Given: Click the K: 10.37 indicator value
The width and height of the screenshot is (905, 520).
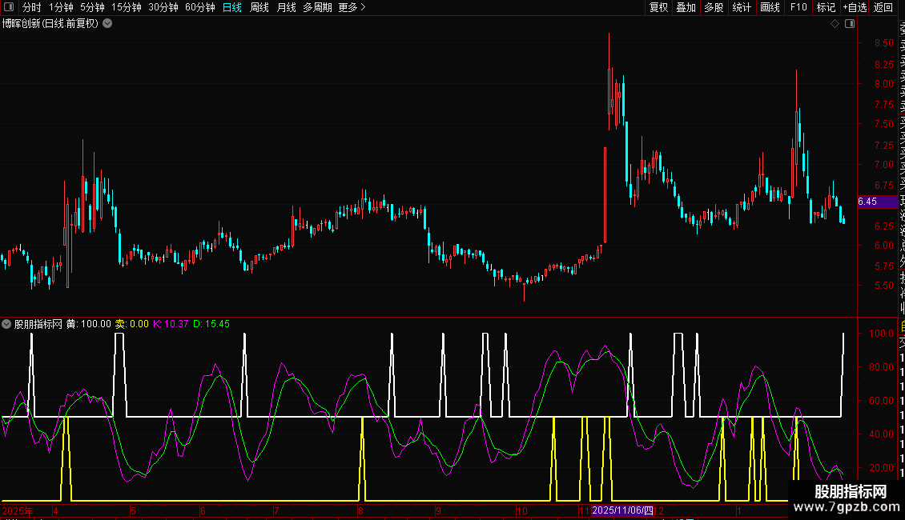Looking at the screenshot, I should pyautogui.click(x=171, y=324).
